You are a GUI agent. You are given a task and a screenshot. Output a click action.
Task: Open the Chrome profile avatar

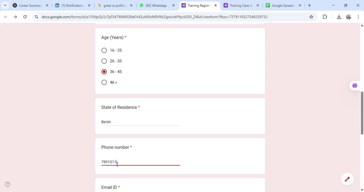point(348,17)
